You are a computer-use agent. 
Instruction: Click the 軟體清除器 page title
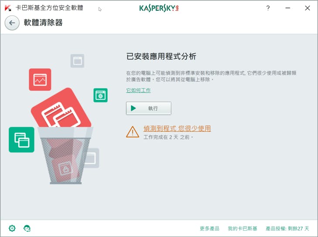coord(43,23)
